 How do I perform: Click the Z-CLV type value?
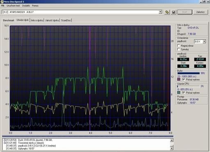click(x=200, y=59)
